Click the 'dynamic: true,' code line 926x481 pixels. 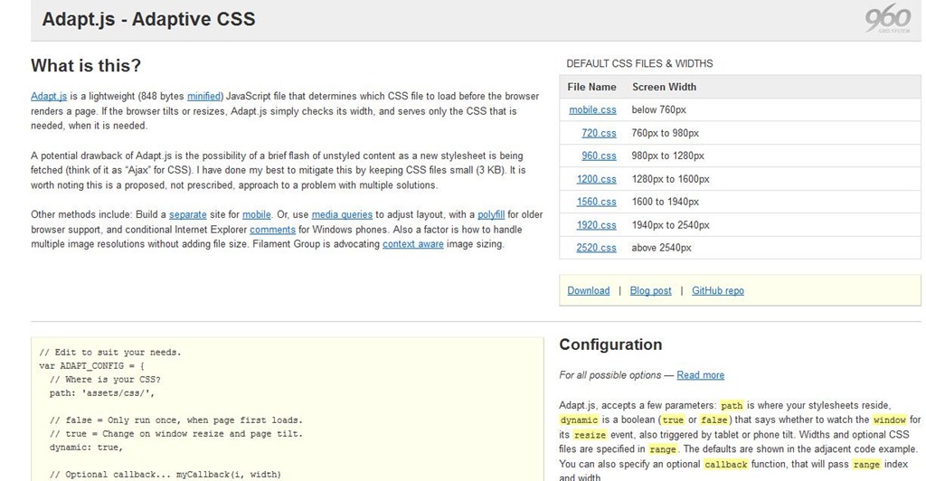tap(86, 448)
